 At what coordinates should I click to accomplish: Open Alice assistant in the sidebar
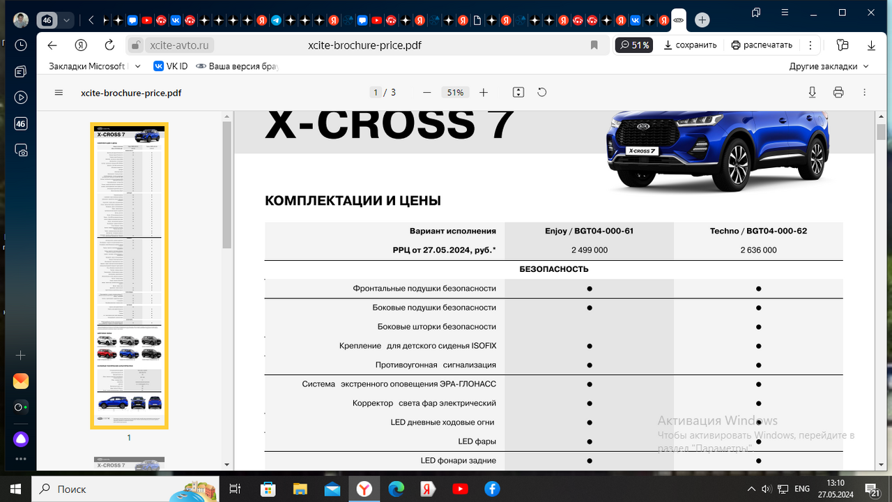(x=21, y=439)
